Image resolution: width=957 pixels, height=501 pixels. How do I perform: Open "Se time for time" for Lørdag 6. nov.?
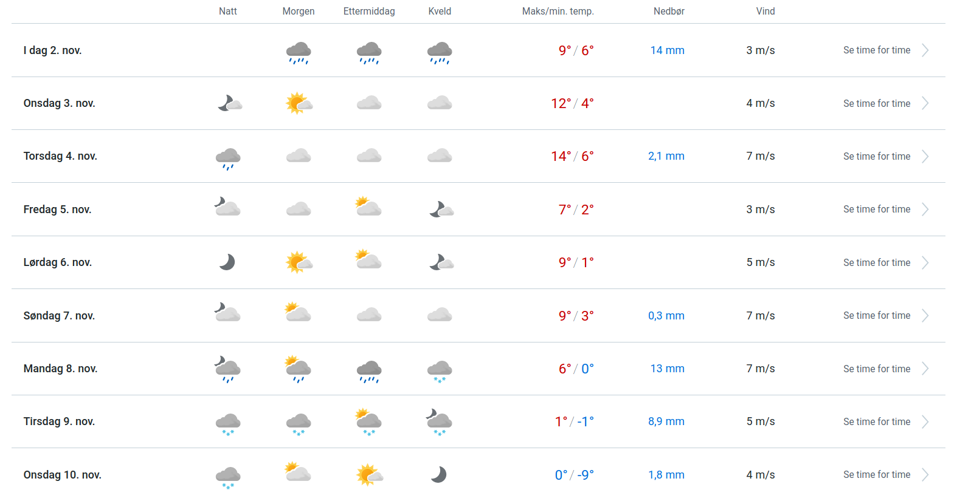click(877, 263)
